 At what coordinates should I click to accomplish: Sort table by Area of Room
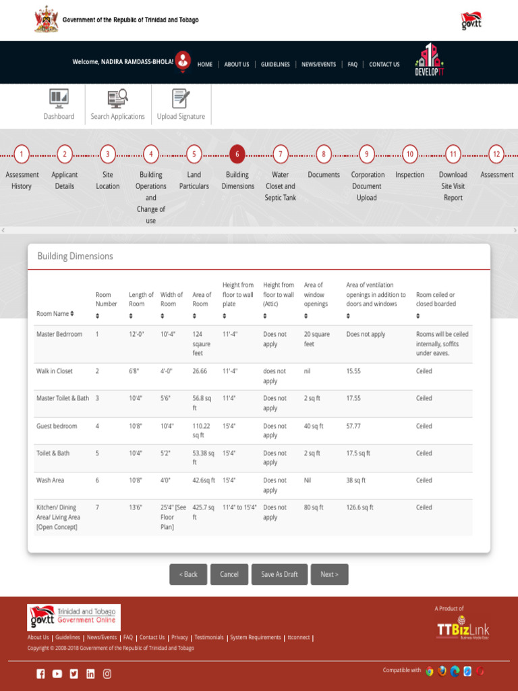point(194,316)
